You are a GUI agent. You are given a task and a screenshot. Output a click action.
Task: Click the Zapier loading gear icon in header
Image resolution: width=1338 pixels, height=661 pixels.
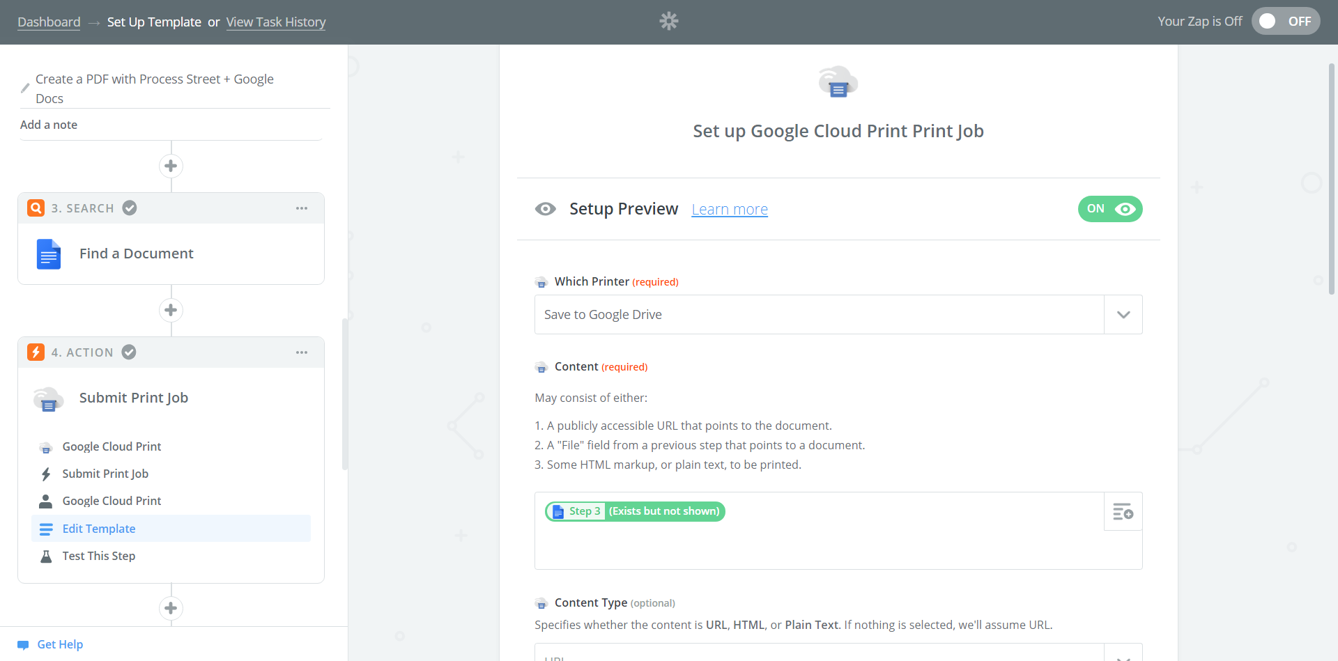[x=668, y=22]
